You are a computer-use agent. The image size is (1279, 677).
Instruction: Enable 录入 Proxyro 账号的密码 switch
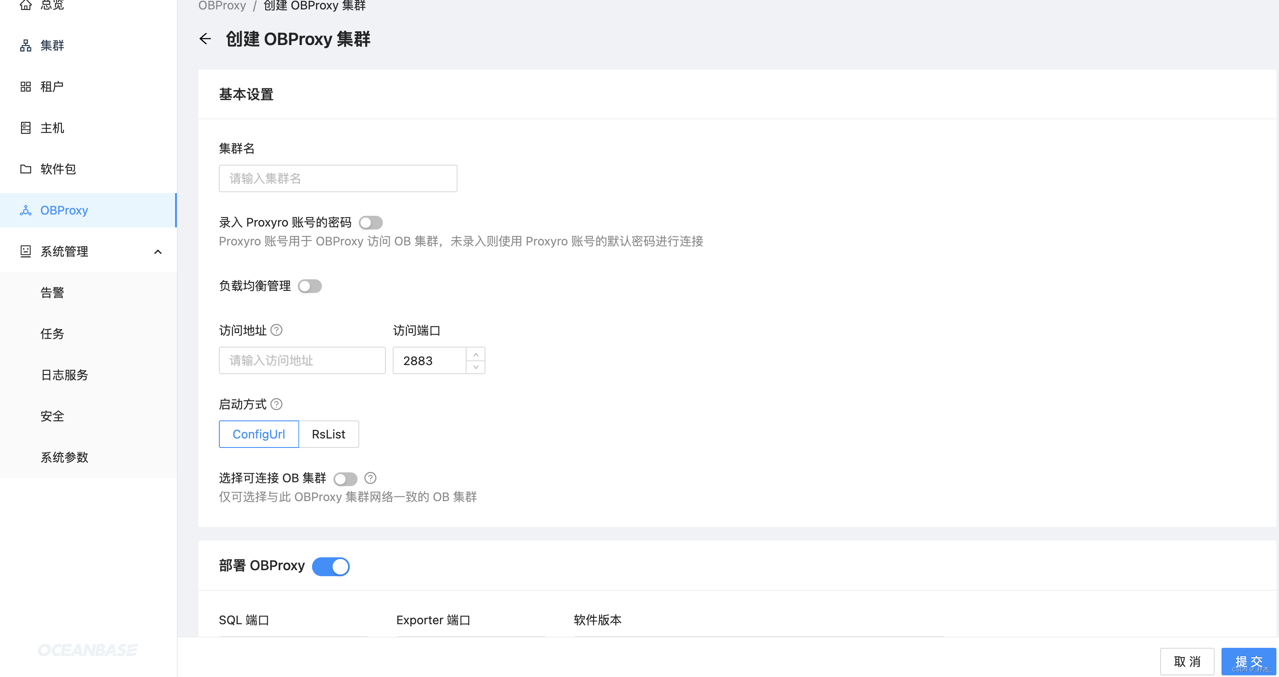371,223
